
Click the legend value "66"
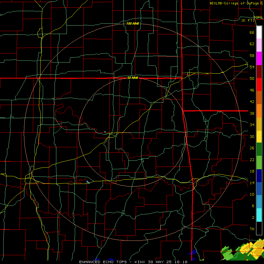(x=252, y=32)
